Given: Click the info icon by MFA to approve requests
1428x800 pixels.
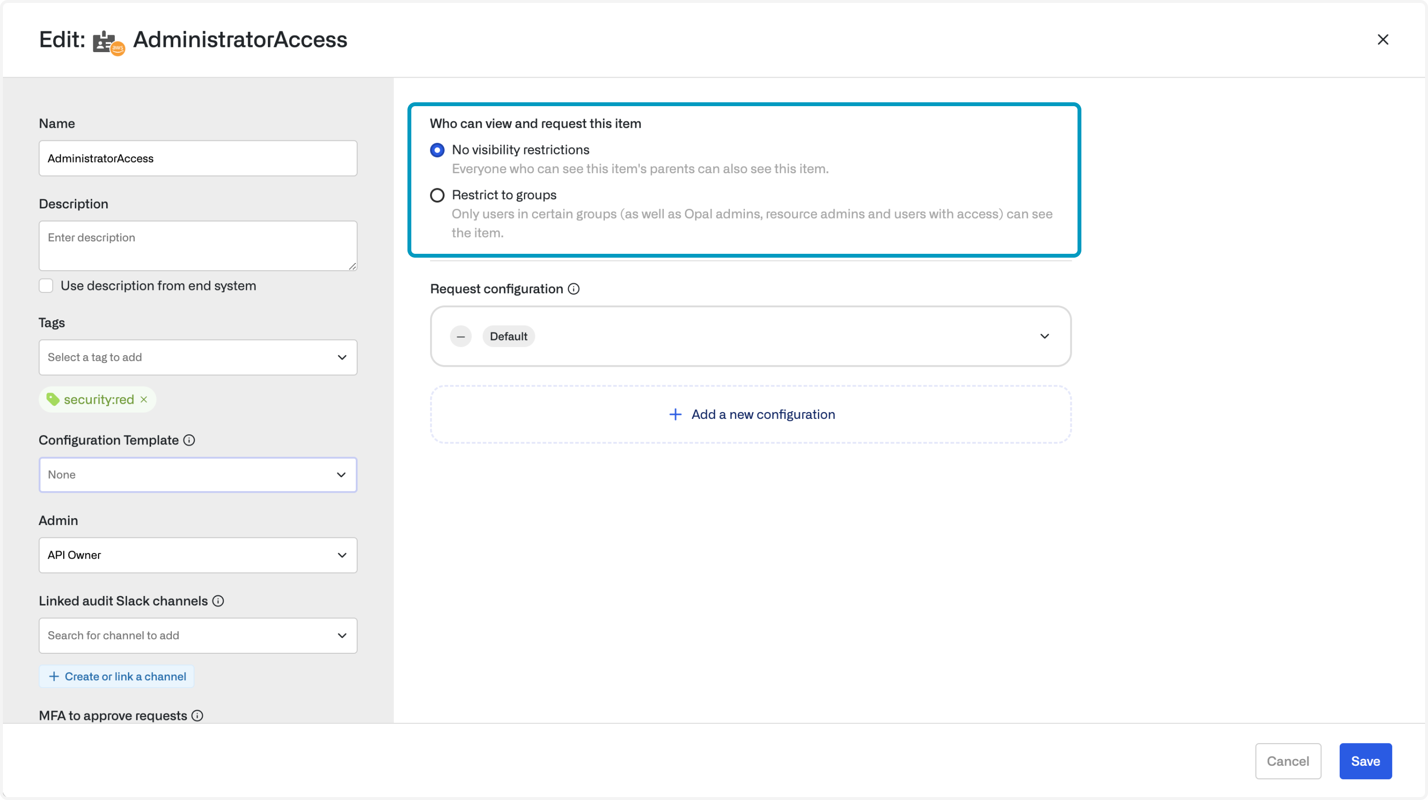Looking at the screenshot, I should coord(197,716).
